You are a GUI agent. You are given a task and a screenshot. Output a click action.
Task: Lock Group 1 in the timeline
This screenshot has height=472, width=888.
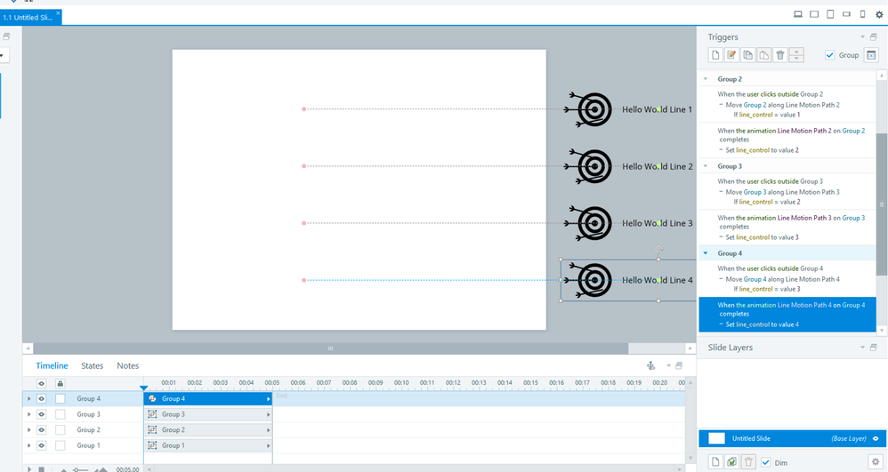pos(60,445)
